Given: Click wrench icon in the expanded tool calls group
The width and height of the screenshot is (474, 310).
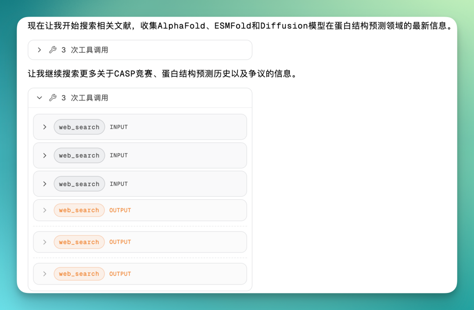Looking at the screenshot, I should click(53, 97).
